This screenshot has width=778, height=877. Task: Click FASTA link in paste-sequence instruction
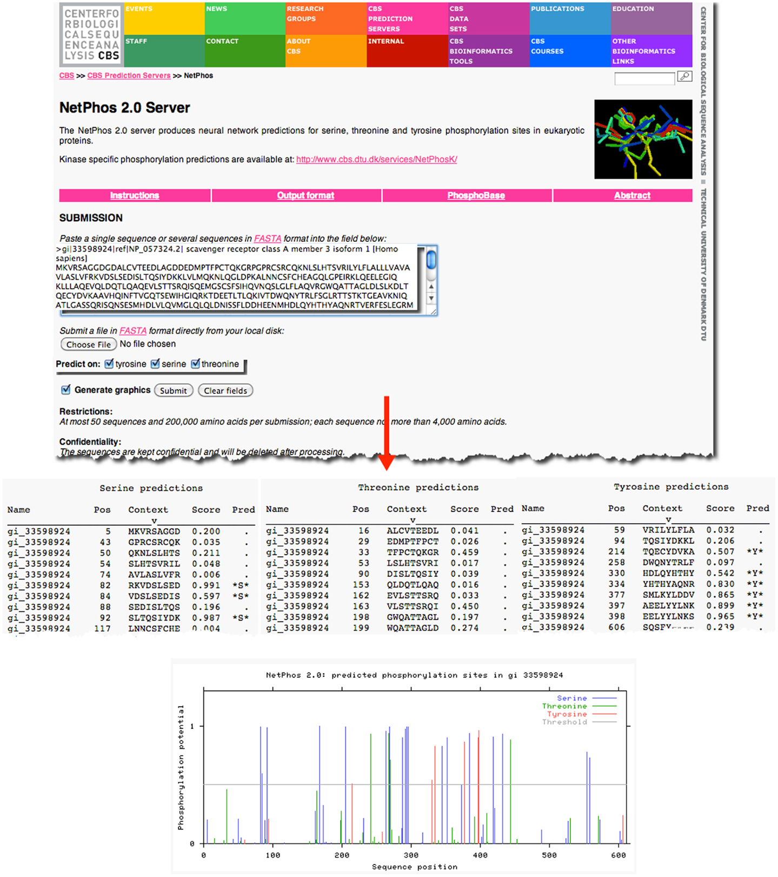pyautogui.click(x=268, y=239)
